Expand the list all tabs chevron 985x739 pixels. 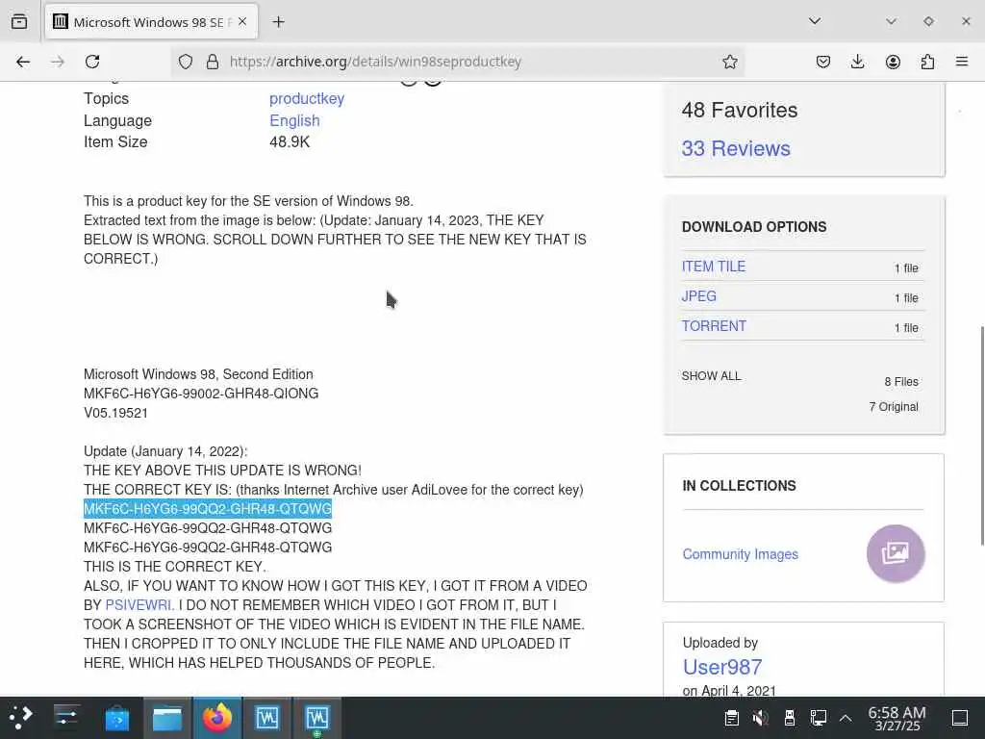coord(815,21)
